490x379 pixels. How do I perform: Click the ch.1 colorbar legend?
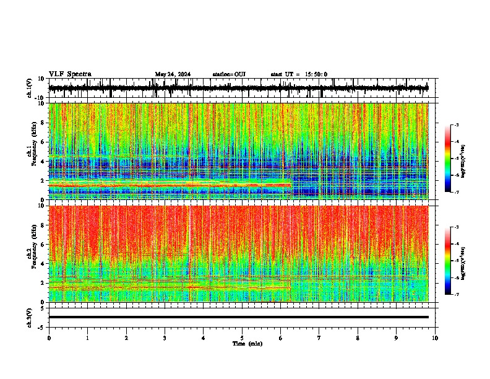tap(448, 159)
